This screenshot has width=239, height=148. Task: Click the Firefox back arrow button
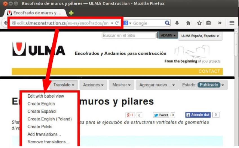pos(5,23)
